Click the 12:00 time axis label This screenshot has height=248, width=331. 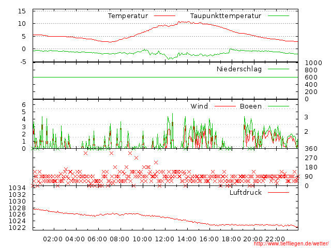(x=164, y=239)
